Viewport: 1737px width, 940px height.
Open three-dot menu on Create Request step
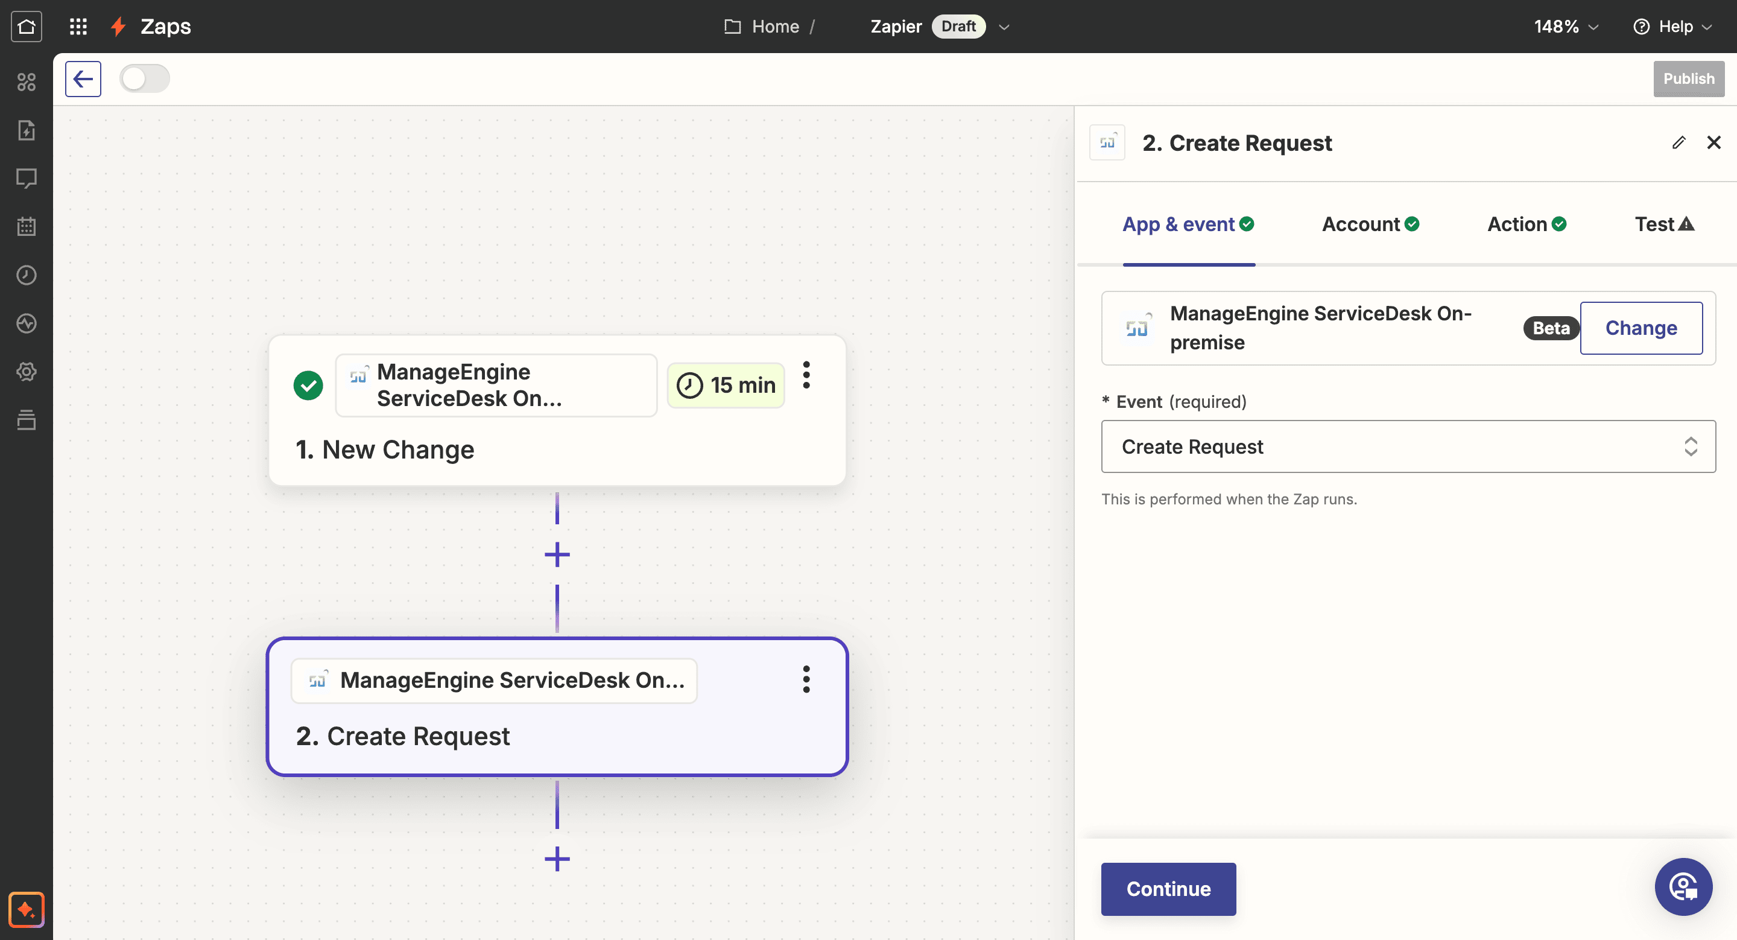click(x=806, y=679)
